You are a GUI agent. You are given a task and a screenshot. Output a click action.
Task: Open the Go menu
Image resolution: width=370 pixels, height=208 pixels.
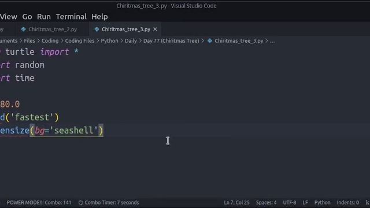[x=27, y=17]
